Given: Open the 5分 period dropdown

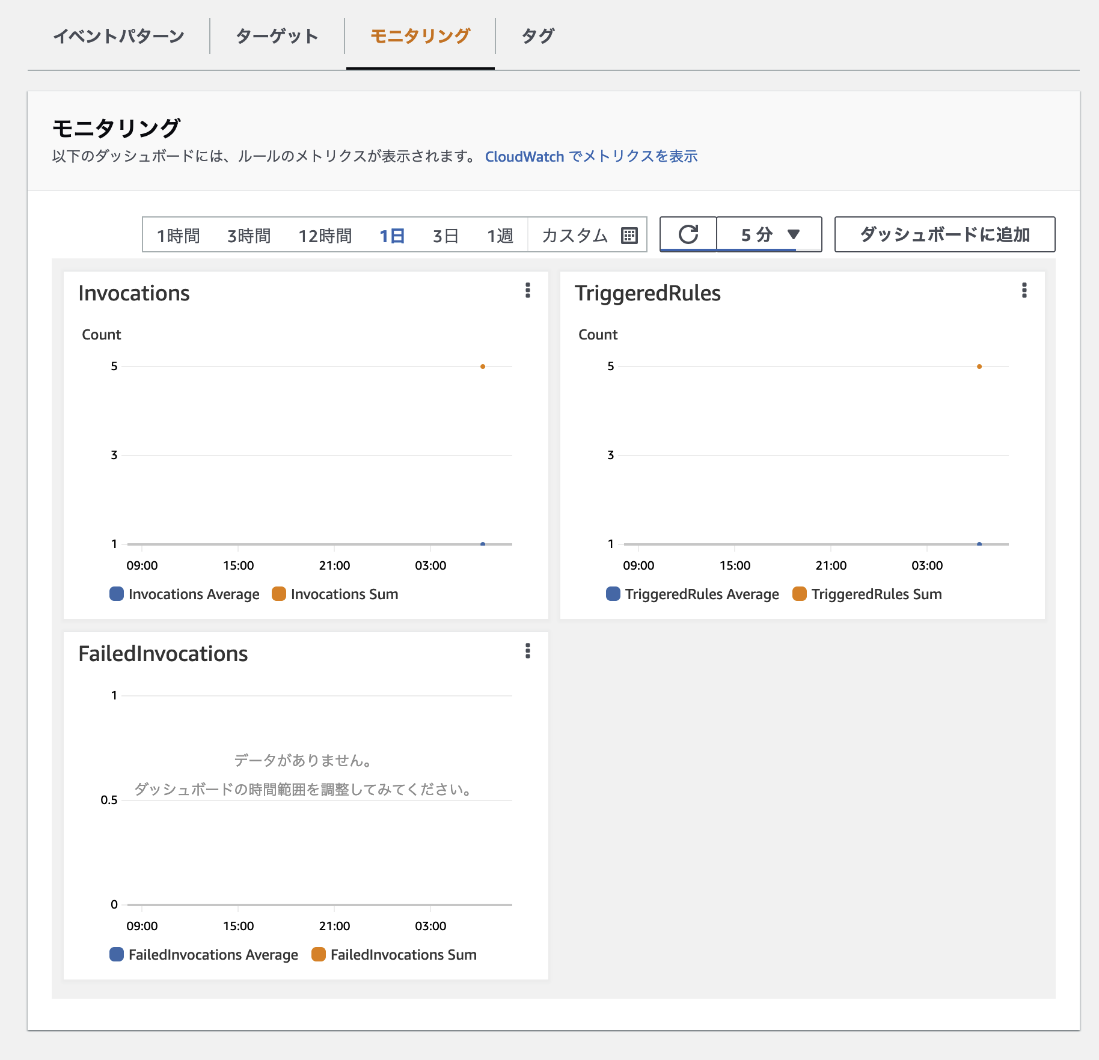Looking at the screenshot, I should (768, 235).
